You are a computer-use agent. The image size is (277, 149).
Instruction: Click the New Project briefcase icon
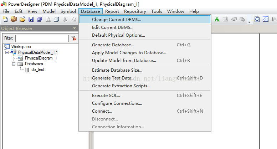point(14,19)
